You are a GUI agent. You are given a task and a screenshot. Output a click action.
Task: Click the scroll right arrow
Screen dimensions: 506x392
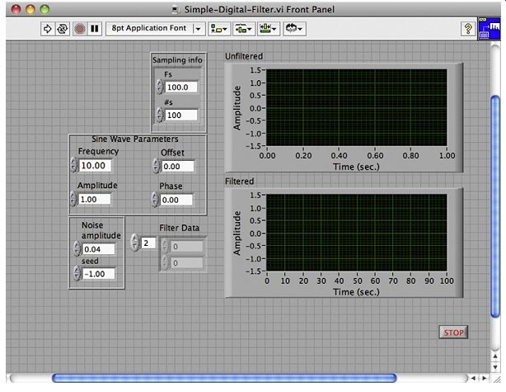[485, 378]
